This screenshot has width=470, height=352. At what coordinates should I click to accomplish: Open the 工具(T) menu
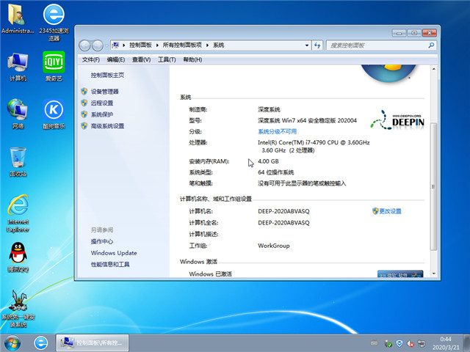coord(167,59)
